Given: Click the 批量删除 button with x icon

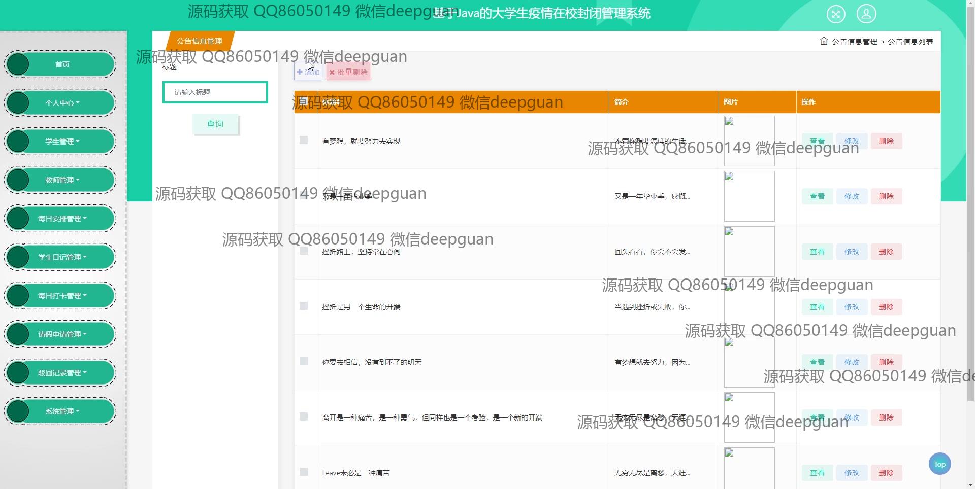Looking at the screenshot, I should [x=348, y=72].
